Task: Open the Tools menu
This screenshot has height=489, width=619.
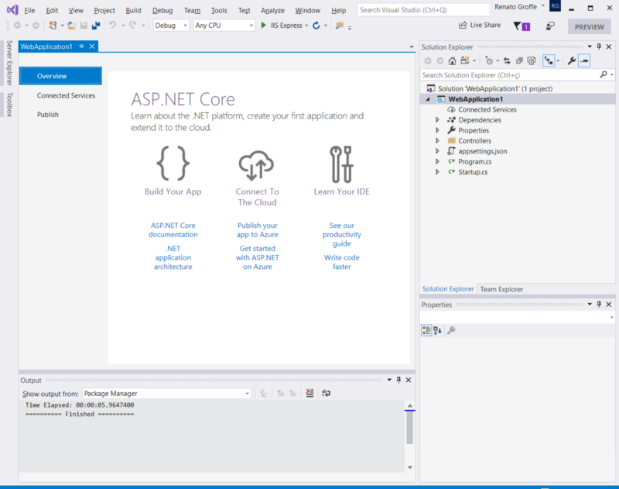Action: coord(219,10)
